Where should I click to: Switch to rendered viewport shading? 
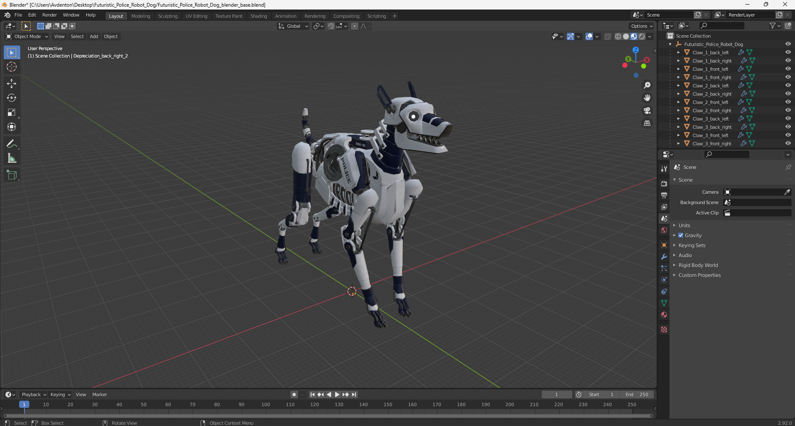(x=642, y=36)
